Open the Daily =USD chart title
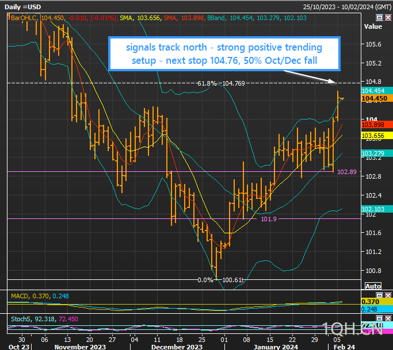Viewport: 393px width, 350px height. tap(25, 6)
